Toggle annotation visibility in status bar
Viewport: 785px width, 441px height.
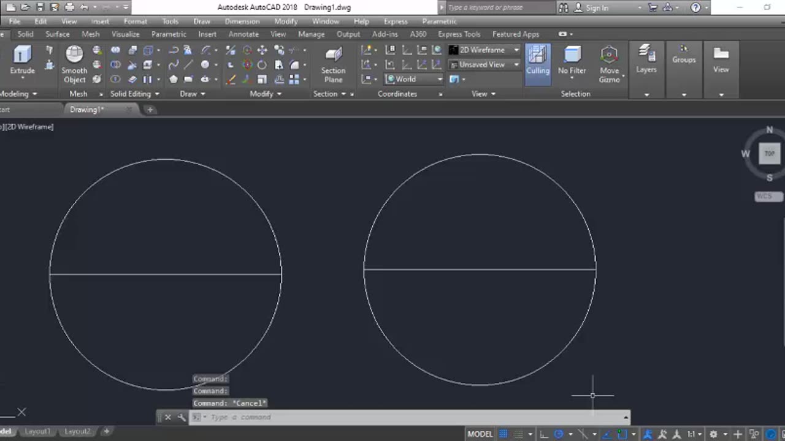pos(648,434)
